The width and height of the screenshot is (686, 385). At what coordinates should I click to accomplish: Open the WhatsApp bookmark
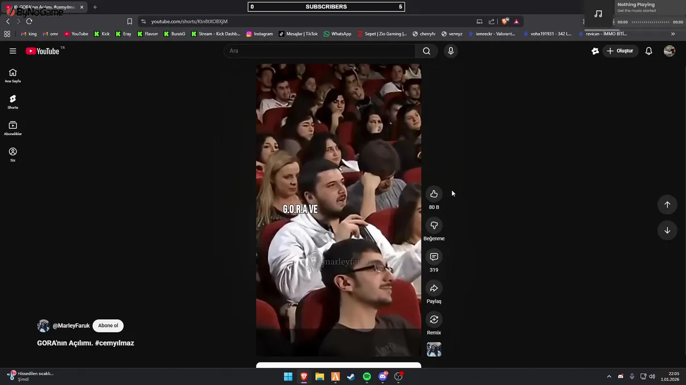(x=338, y=34)
